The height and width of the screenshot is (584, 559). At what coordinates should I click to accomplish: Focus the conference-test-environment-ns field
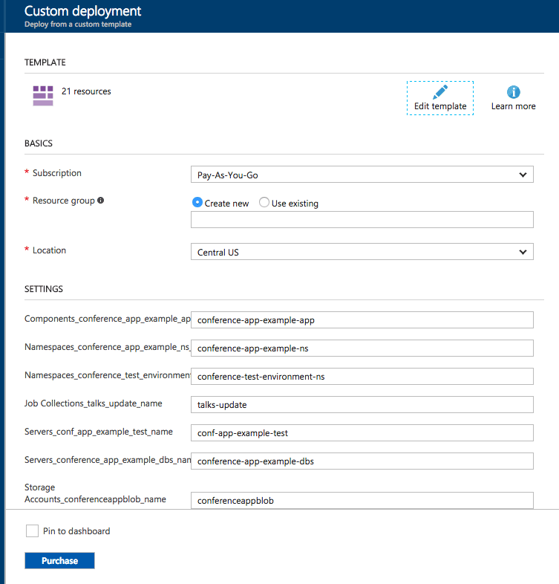coord(362,377)
